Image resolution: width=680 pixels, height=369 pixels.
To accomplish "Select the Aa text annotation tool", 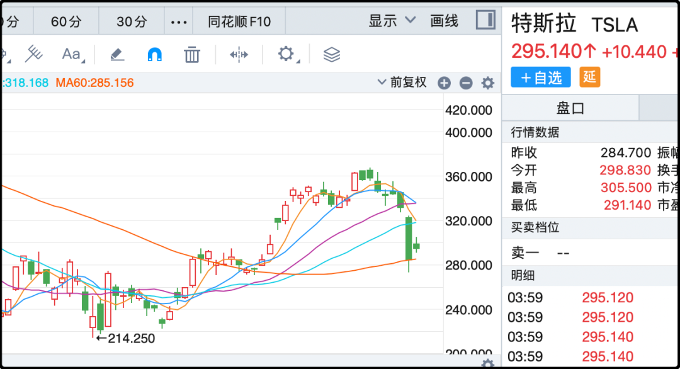I will tap(72, 55).
